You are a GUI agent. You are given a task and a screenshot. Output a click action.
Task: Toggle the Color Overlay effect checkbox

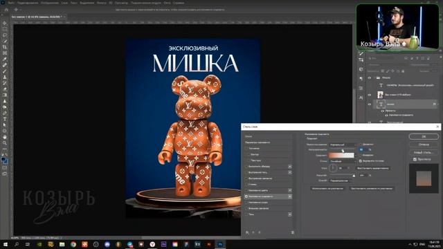[246, 191]
